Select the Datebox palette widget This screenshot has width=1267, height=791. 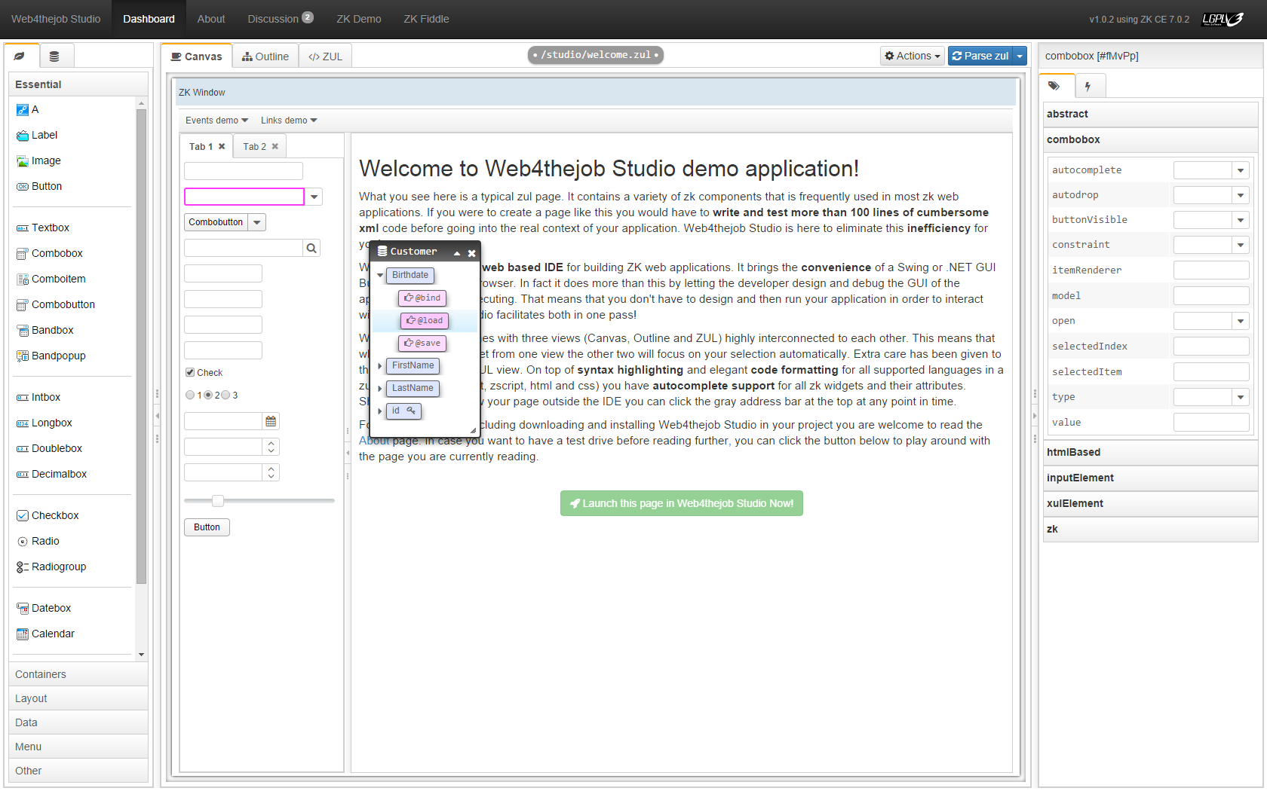click(x=44, y=608)
